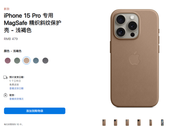Click the 添加到购物袋 button
Viewport: 175px width, 127px height.
pyautogui.click(x=35, y=111)
